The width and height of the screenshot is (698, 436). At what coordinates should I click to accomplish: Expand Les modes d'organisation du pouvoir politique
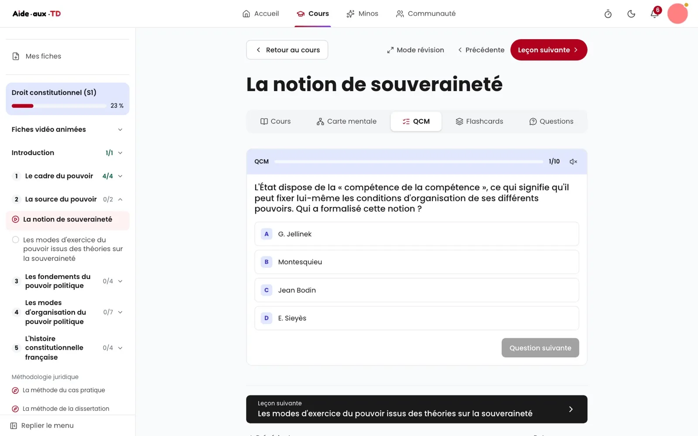tap(68, 312)
